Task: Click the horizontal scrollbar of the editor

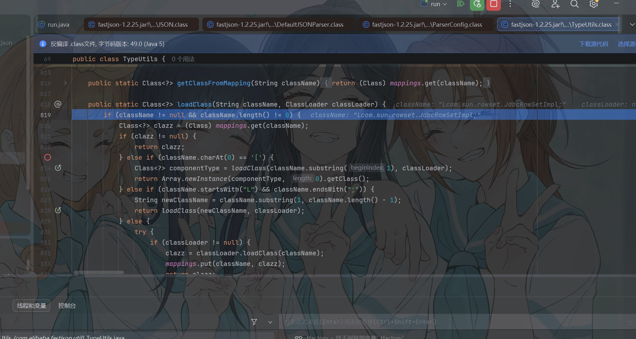Action: 99,272
